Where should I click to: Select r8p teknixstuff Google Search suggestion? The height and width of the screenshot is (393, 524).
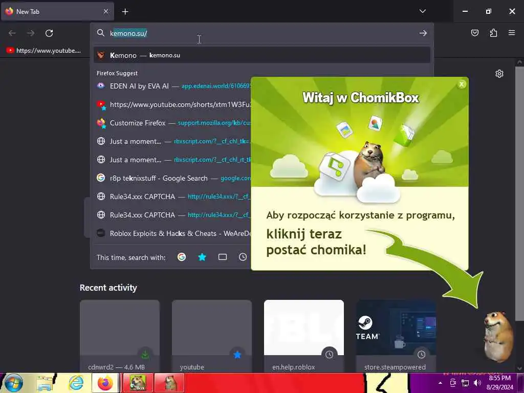(172, 178)
